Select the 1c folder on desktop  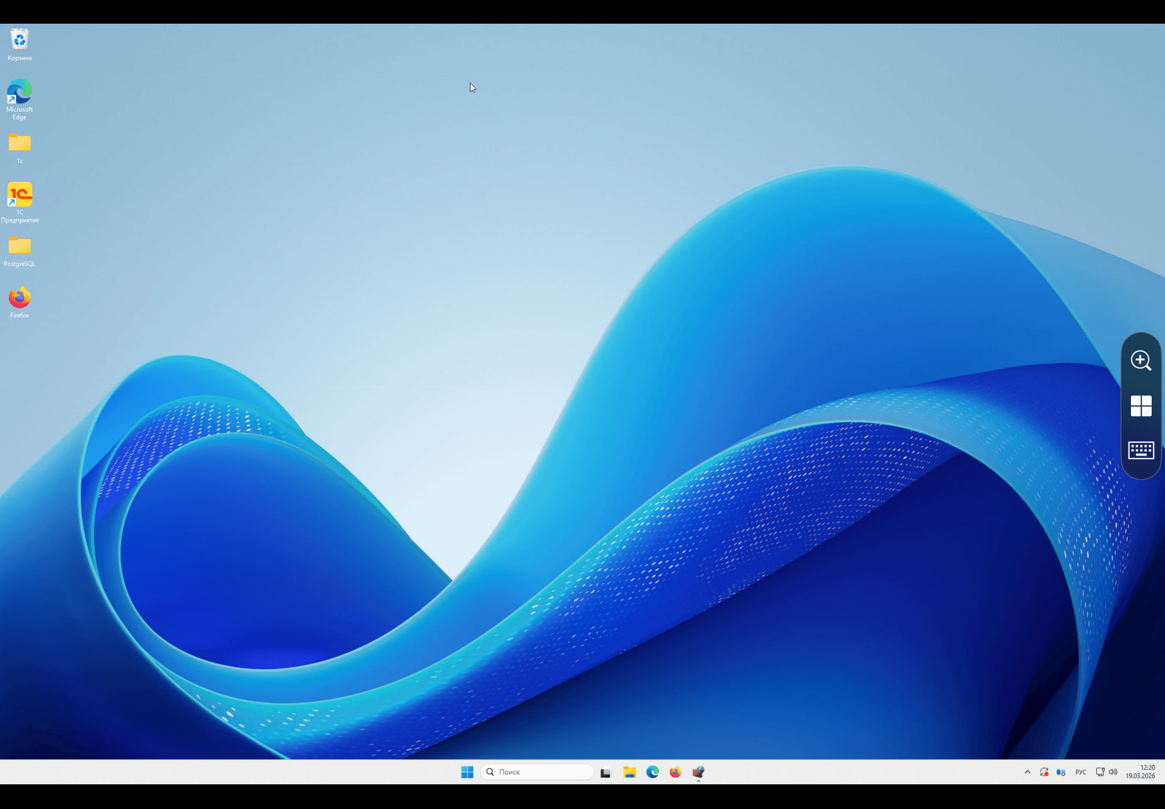(x=19, y=144)
